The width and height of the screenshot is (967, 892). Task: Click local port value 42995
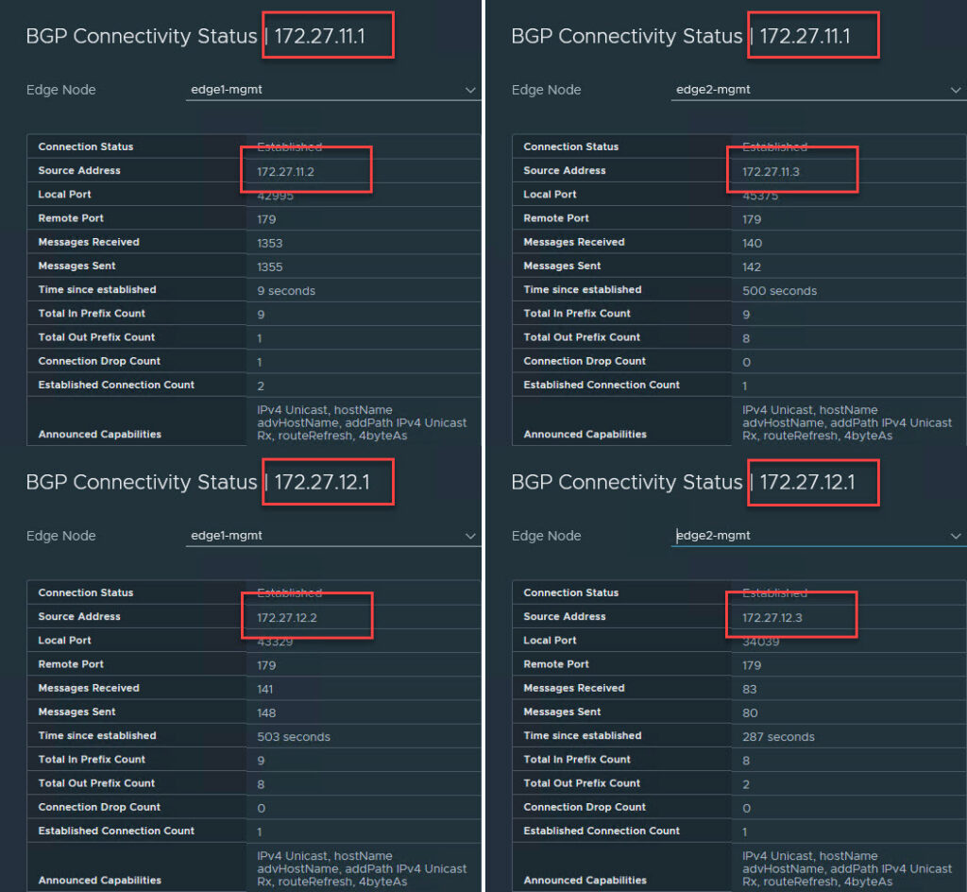pyautogui.click(x=276, y=196)
